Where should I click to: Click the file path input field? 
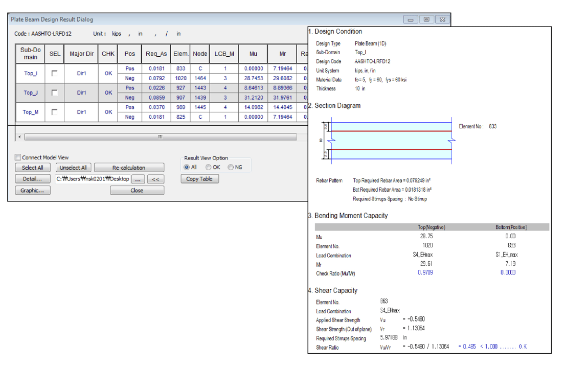pos(92,179)
